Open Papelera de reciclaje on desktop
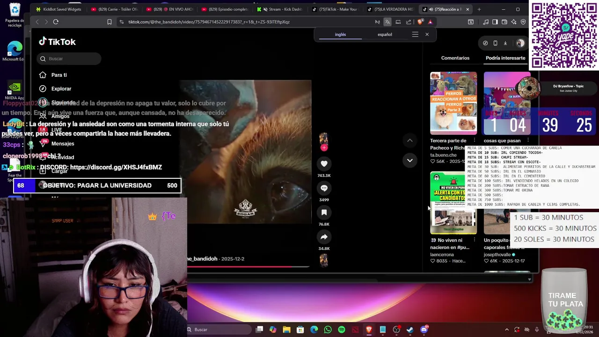This screenshot has width=599, height=337. click(x=15, y=14)
